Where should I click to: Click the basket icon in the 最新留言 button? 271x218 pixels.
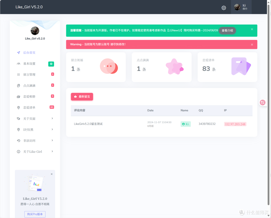75,97
